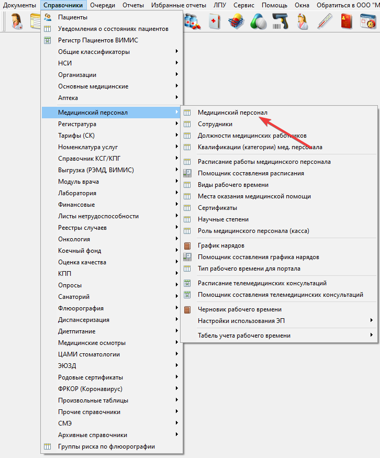Image resolution: width=380 pixels, height=458 pixels.
Task: Click the receptionist icon at toolbar start
Action: tap(17, 21)
